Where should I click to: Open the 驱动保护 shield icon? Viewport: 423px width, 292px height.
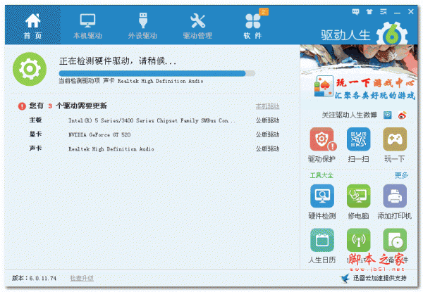tap(322, 139)
